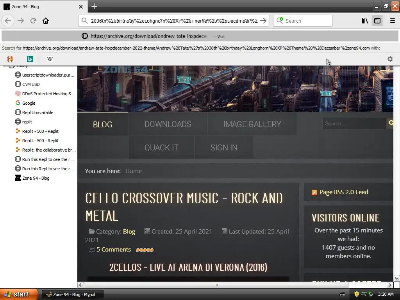The width and height of the screenshot is (400, 300).
Task: Click the security shield tray icon
Action: point(357,294)
